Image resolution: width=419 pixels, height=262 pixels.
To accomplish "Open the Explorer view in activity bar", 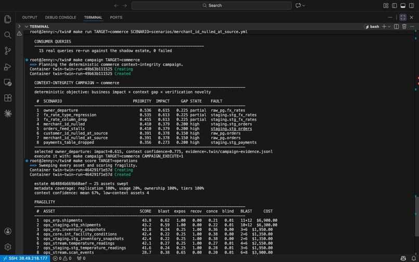I will pos(7,19).
